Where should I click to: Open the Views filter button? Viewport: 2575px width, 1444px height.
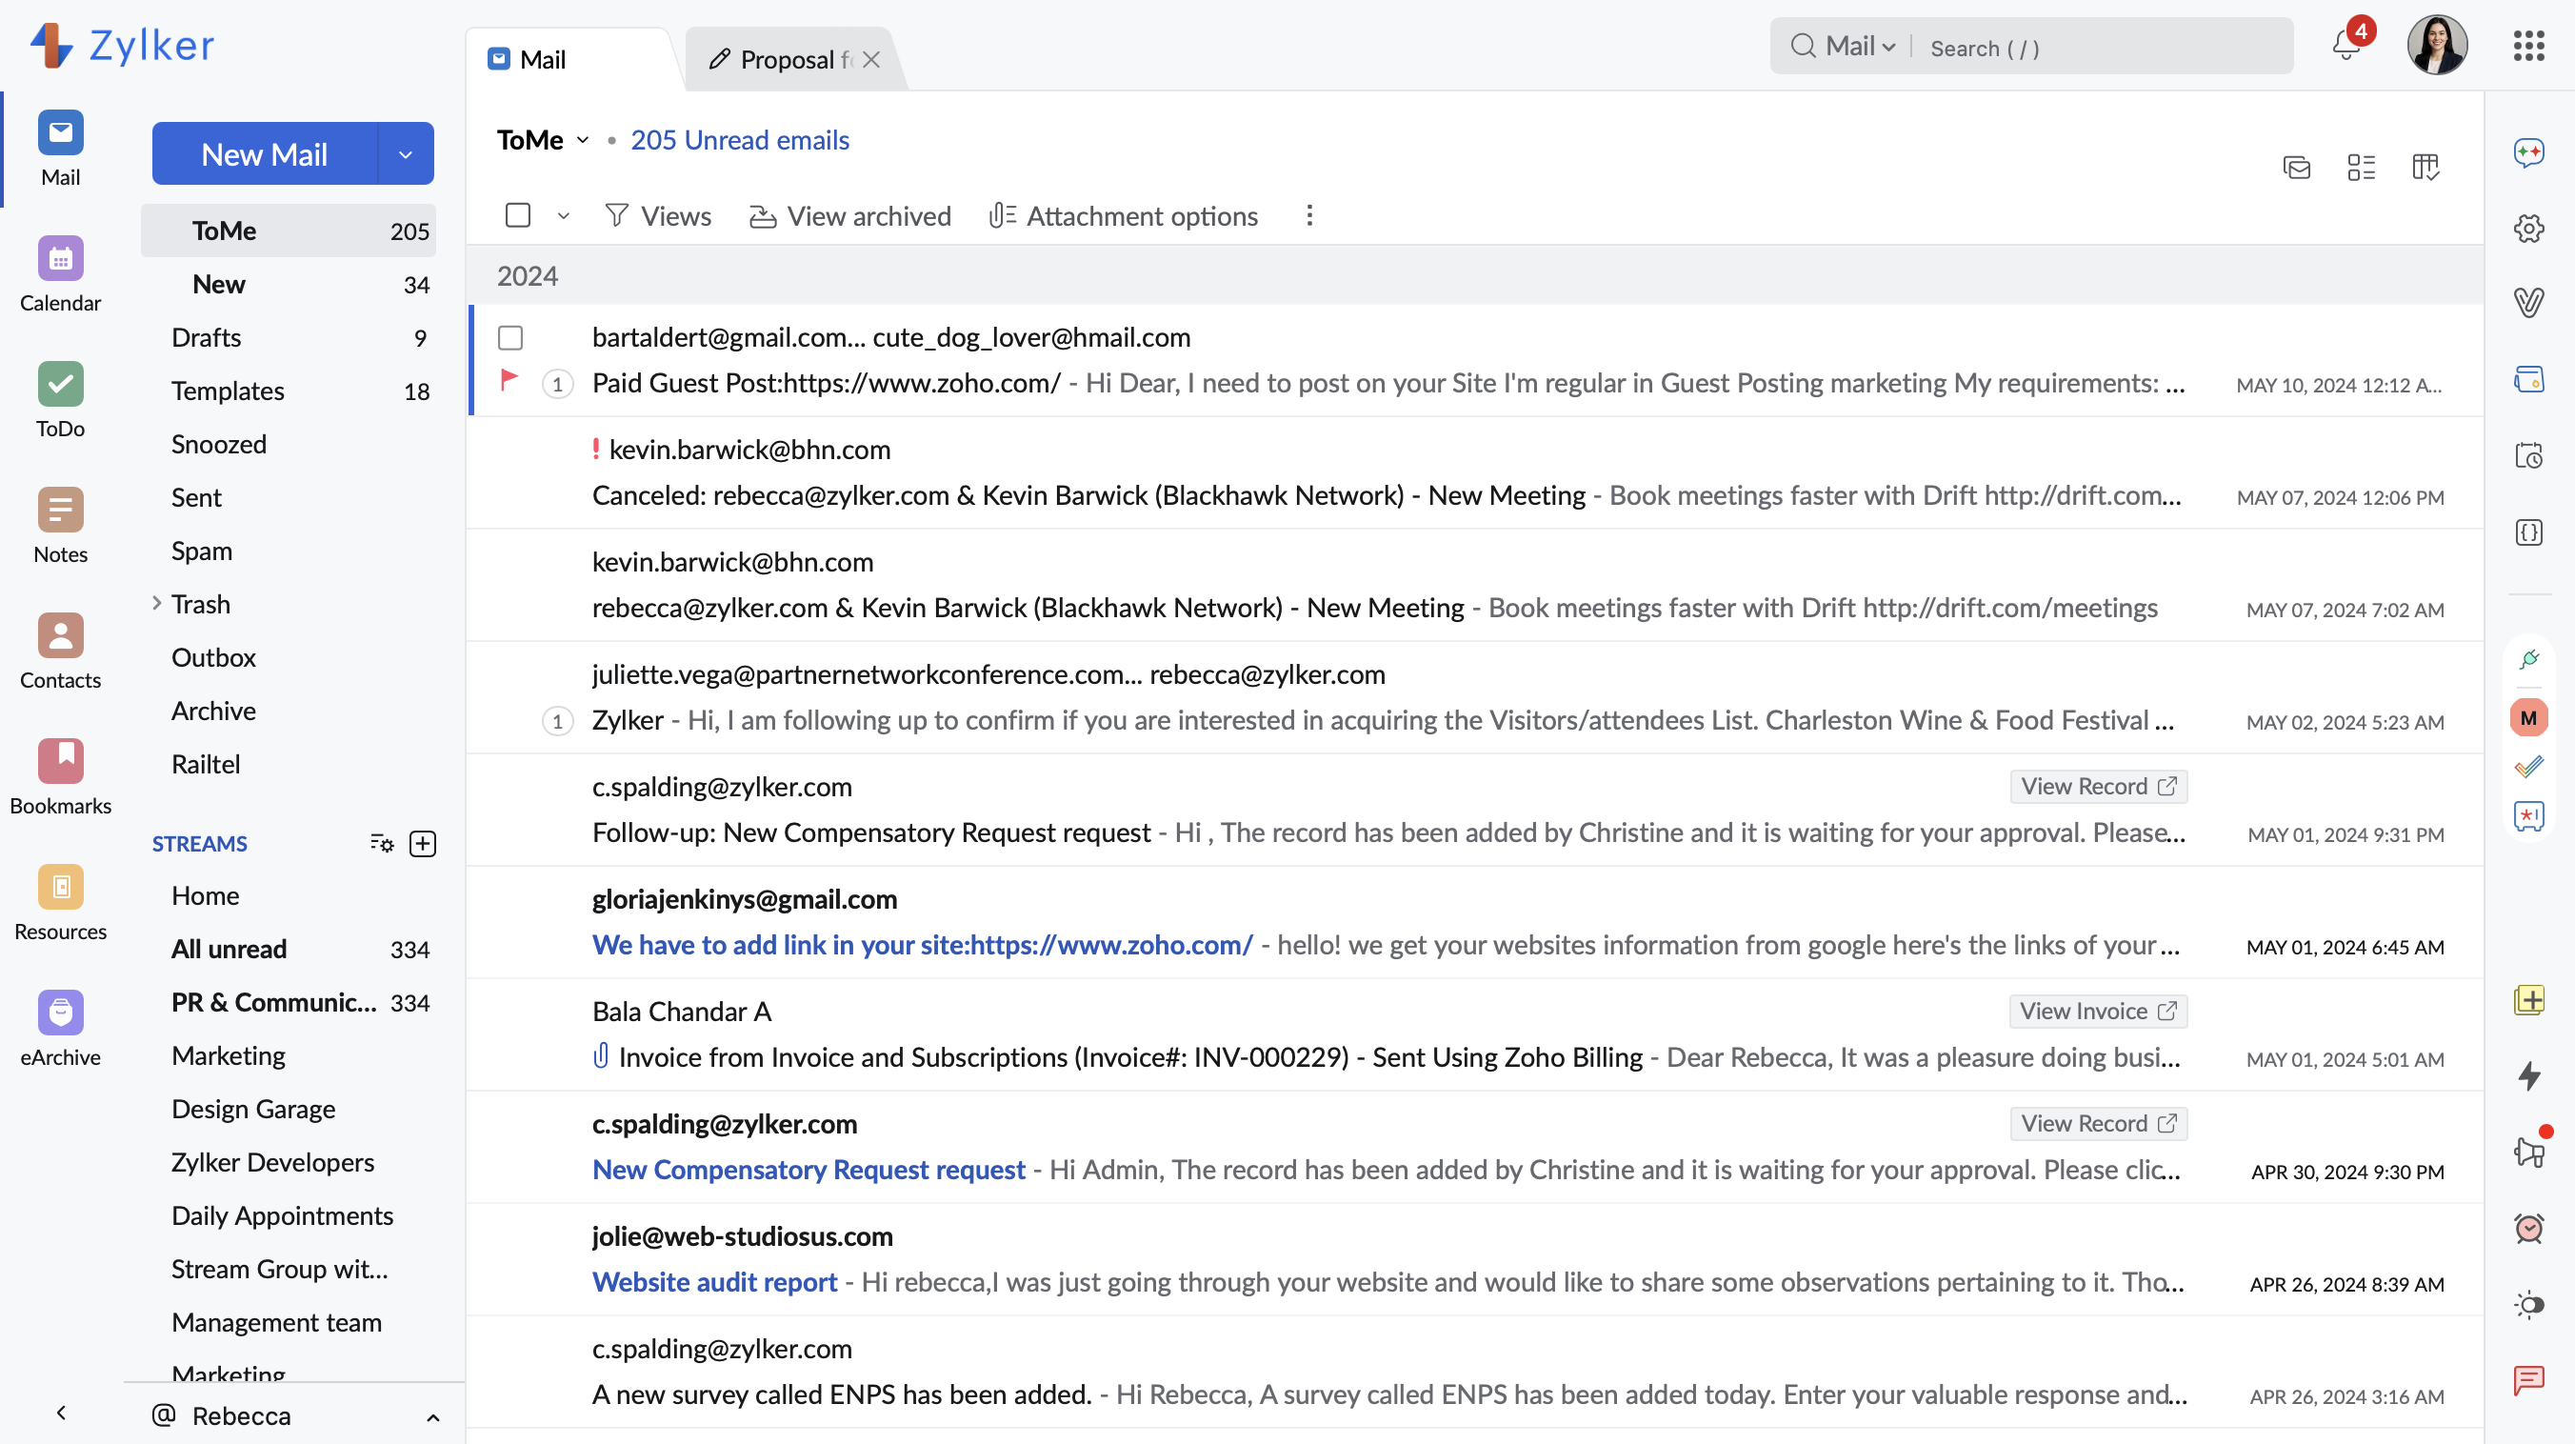pyautogui.click(x=658, y=216)
